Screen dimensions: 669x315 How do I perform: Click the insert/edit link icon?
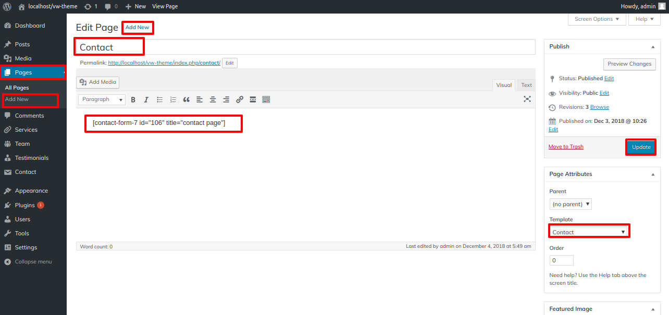pyautogui.click(x=240, y=99)
